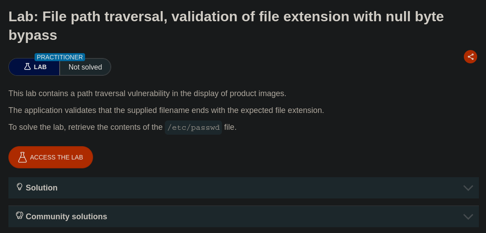
Task: Open the Solution section by its heading
Action: [42, 188]
